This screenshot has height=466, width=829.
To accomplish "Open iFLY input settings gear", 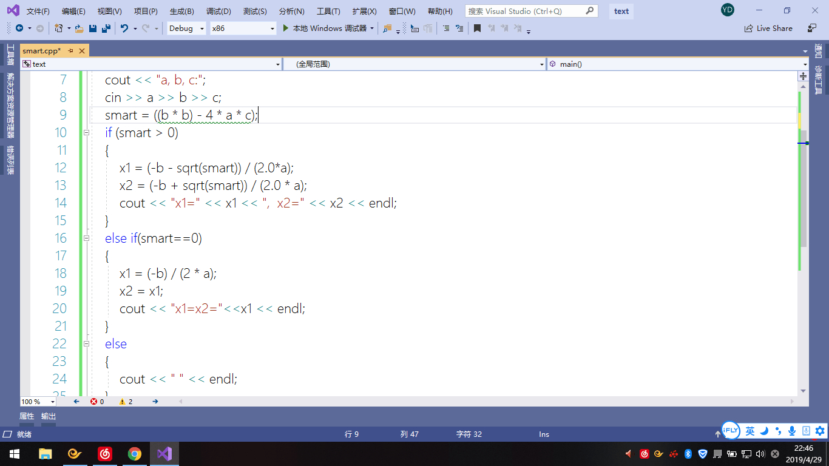I will (x=820, y=431).
